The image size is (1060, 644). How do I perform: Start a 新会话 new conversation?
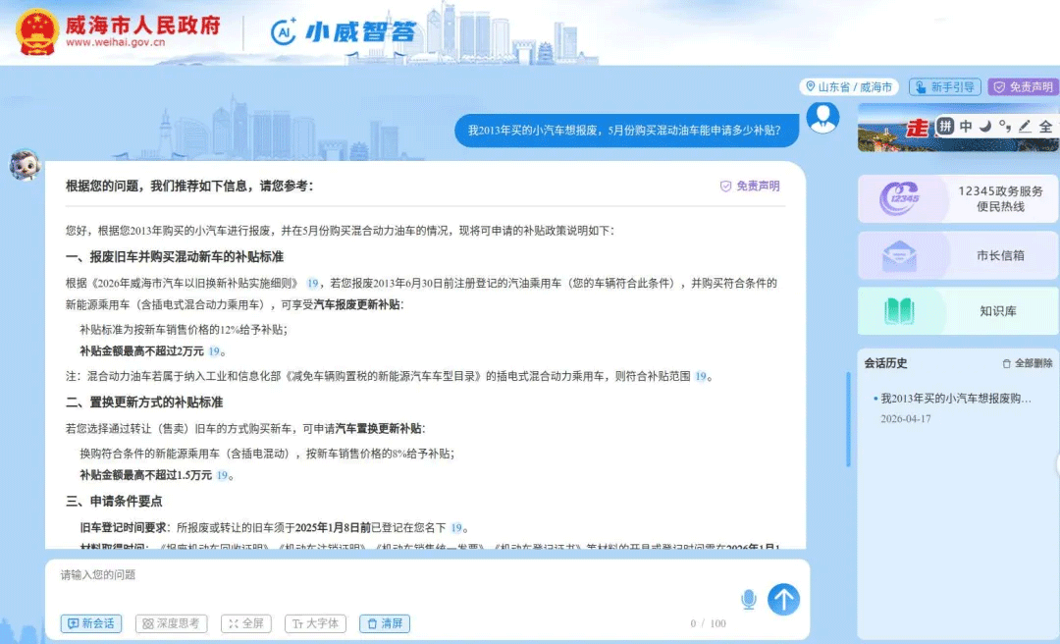point(90,622)
